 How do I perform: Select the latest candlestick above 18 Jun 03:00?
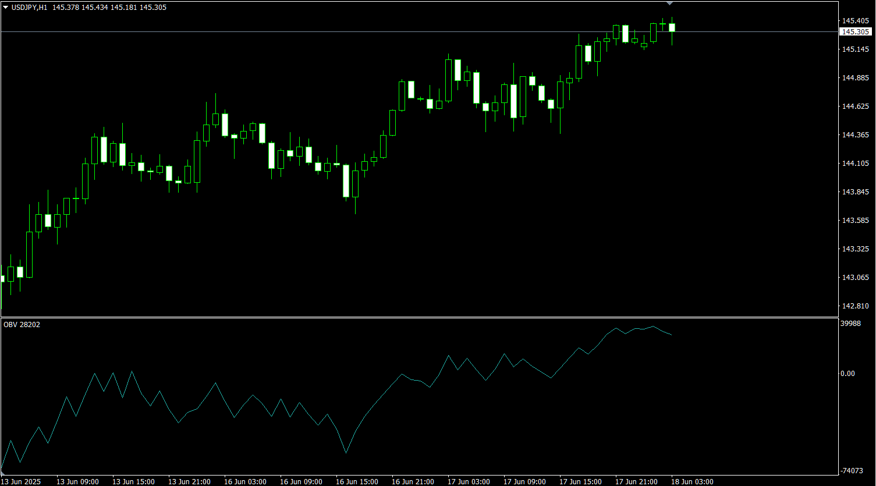672,28
